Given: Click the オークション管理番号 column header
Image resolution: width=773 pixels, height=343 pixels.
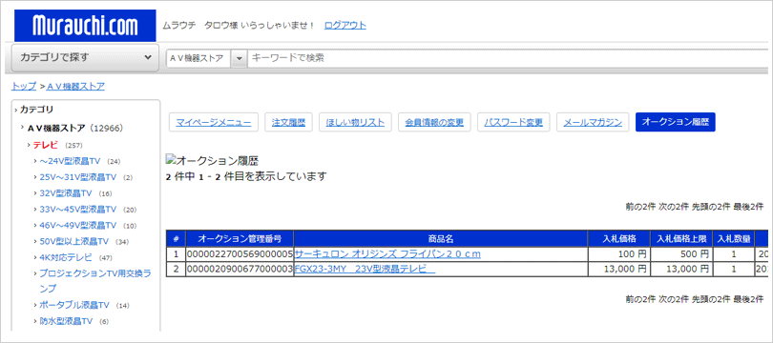Looking at the screenshot, I should (x=240, y=239).
